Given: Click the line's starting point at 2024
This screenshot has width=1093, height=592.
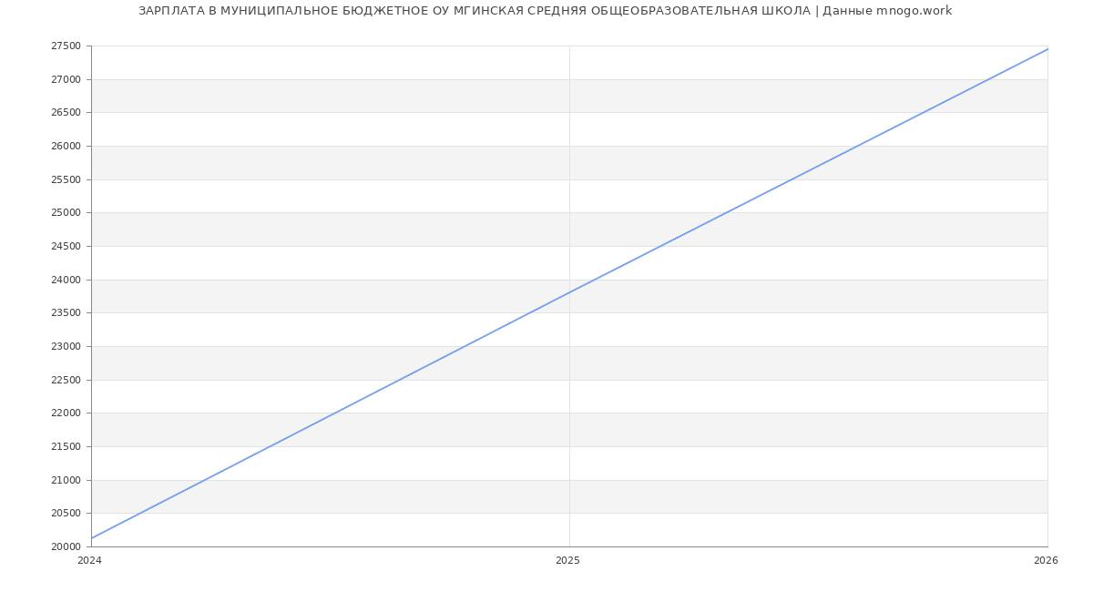Looking at the screenshot, I should pyautogui.click(x=91, y=538).
